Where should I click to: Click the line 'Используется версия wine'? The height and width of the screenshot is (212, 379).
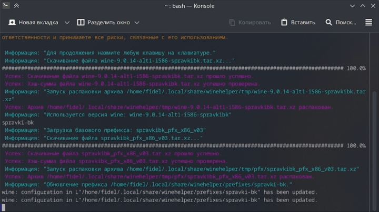118,115
